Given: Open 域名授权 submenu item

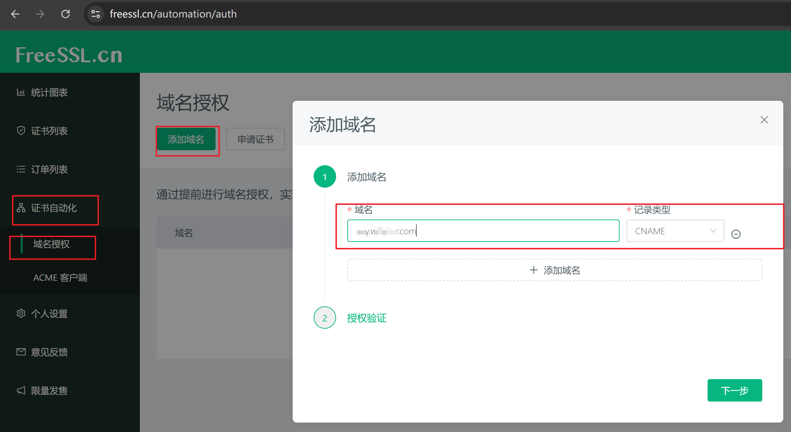Looking at the screenshot, I should click(52, 244).
